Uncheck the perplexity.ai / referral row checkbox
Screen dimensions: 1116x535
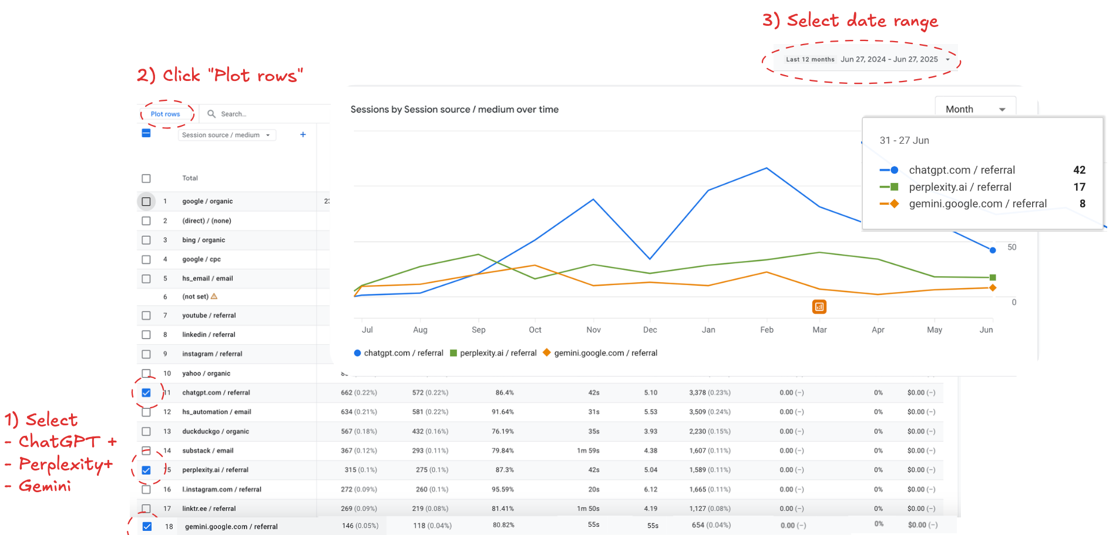click(x=146, y=470)
